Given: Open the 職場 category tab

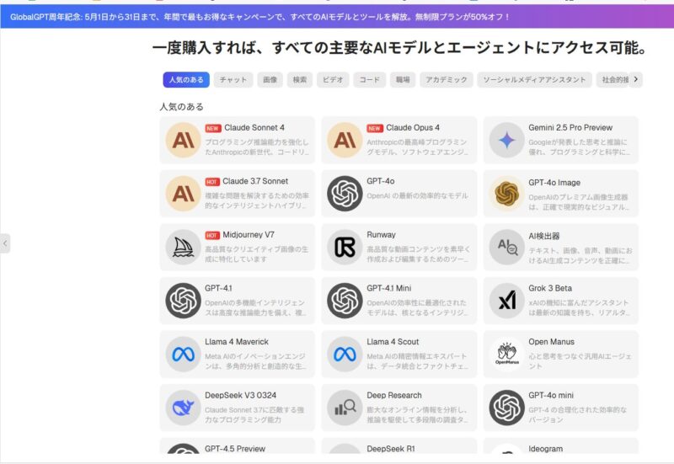Looking at the screenshot, I should click(x=403, y=79).
